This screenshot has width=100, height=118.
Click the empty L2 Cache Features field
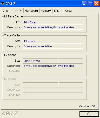coord(53,71)
